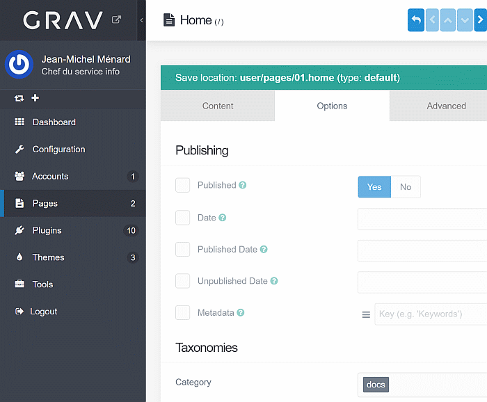This screenshot has width=487, height=402.
Task: Click the blue Back arrow button
Action: click(415, 20)
